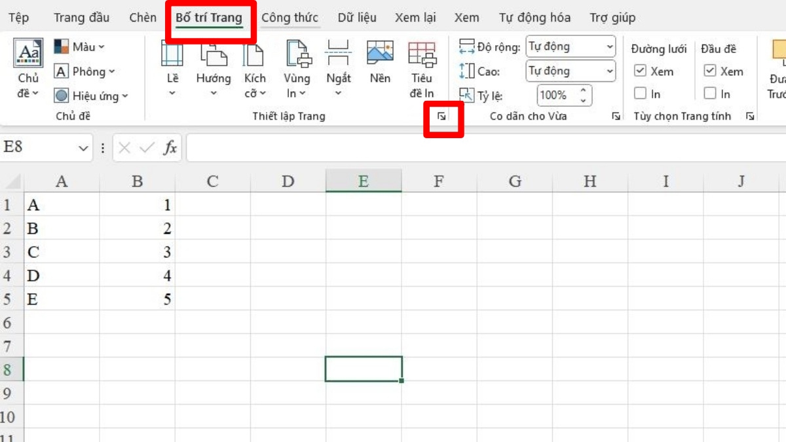Increase the Tỷ lệ scale with up arrow
This screenshot has width=786, height=442.
584,90
